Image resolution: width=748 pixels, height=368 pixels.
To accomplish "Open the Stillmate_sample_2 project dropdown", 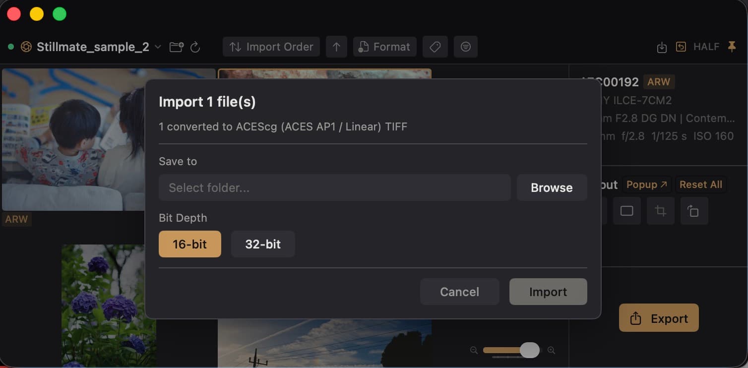I will [157, 47].
